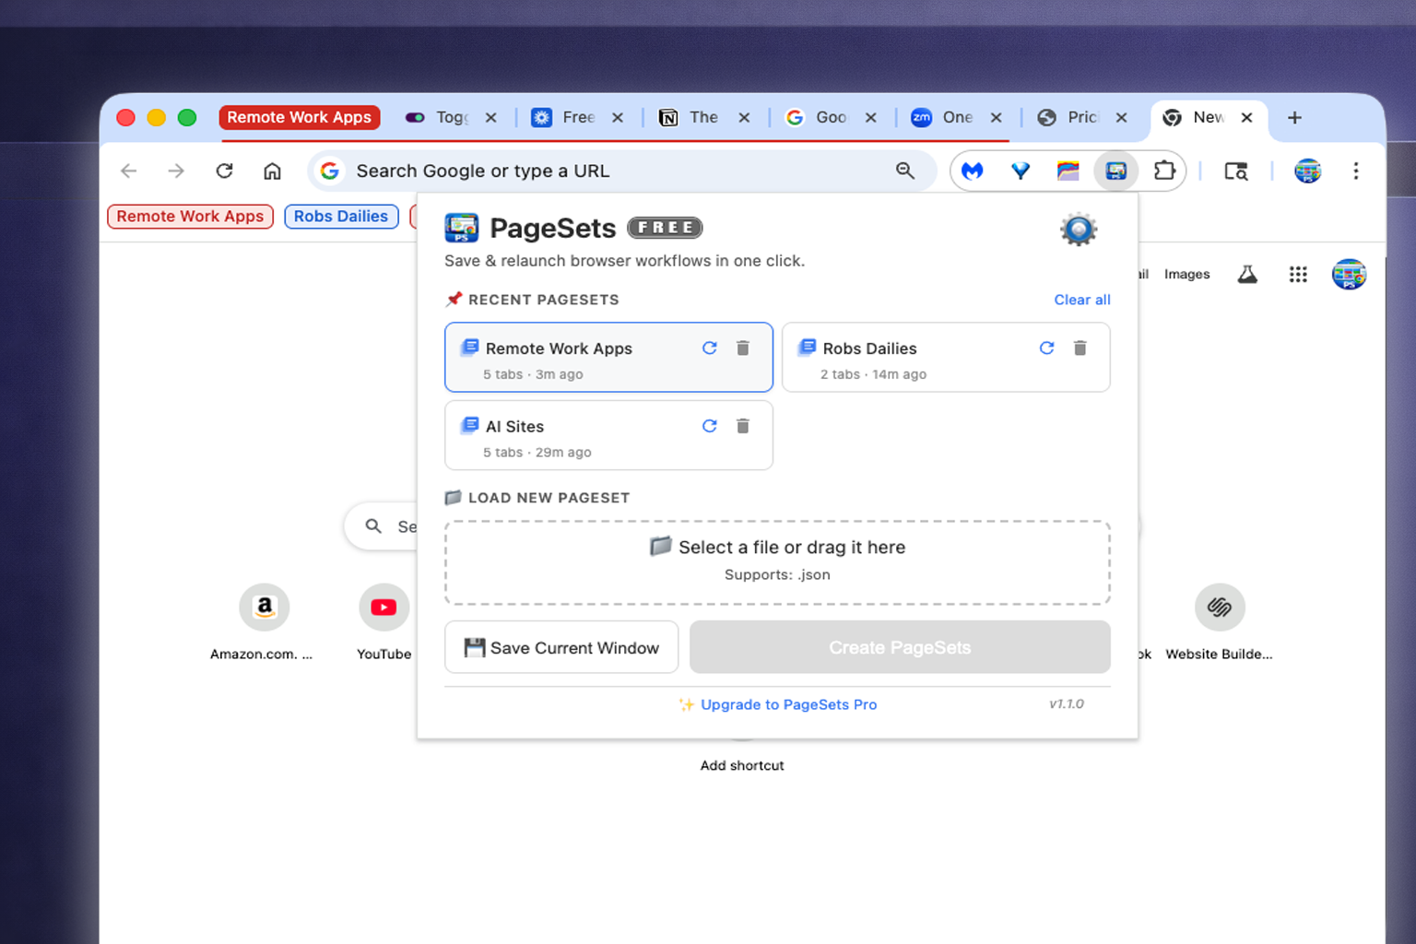
Task: Click Google Lens search icon in address bar
Action: [905, 171]
